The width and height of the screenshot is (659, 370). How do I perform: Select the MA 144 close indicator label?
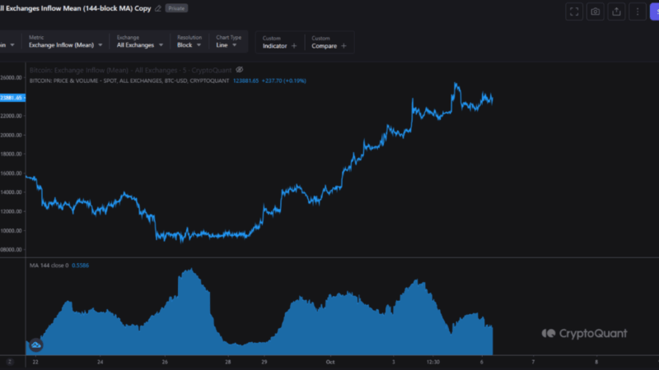(x=49, y=266)
